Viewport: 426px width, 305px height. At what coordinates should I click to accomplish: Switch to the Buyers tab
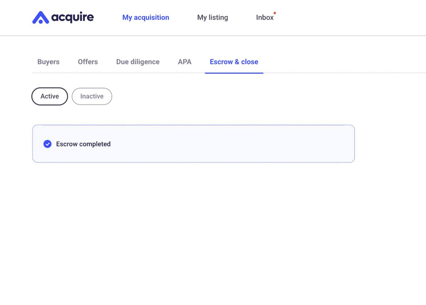[x=48, y=62]
